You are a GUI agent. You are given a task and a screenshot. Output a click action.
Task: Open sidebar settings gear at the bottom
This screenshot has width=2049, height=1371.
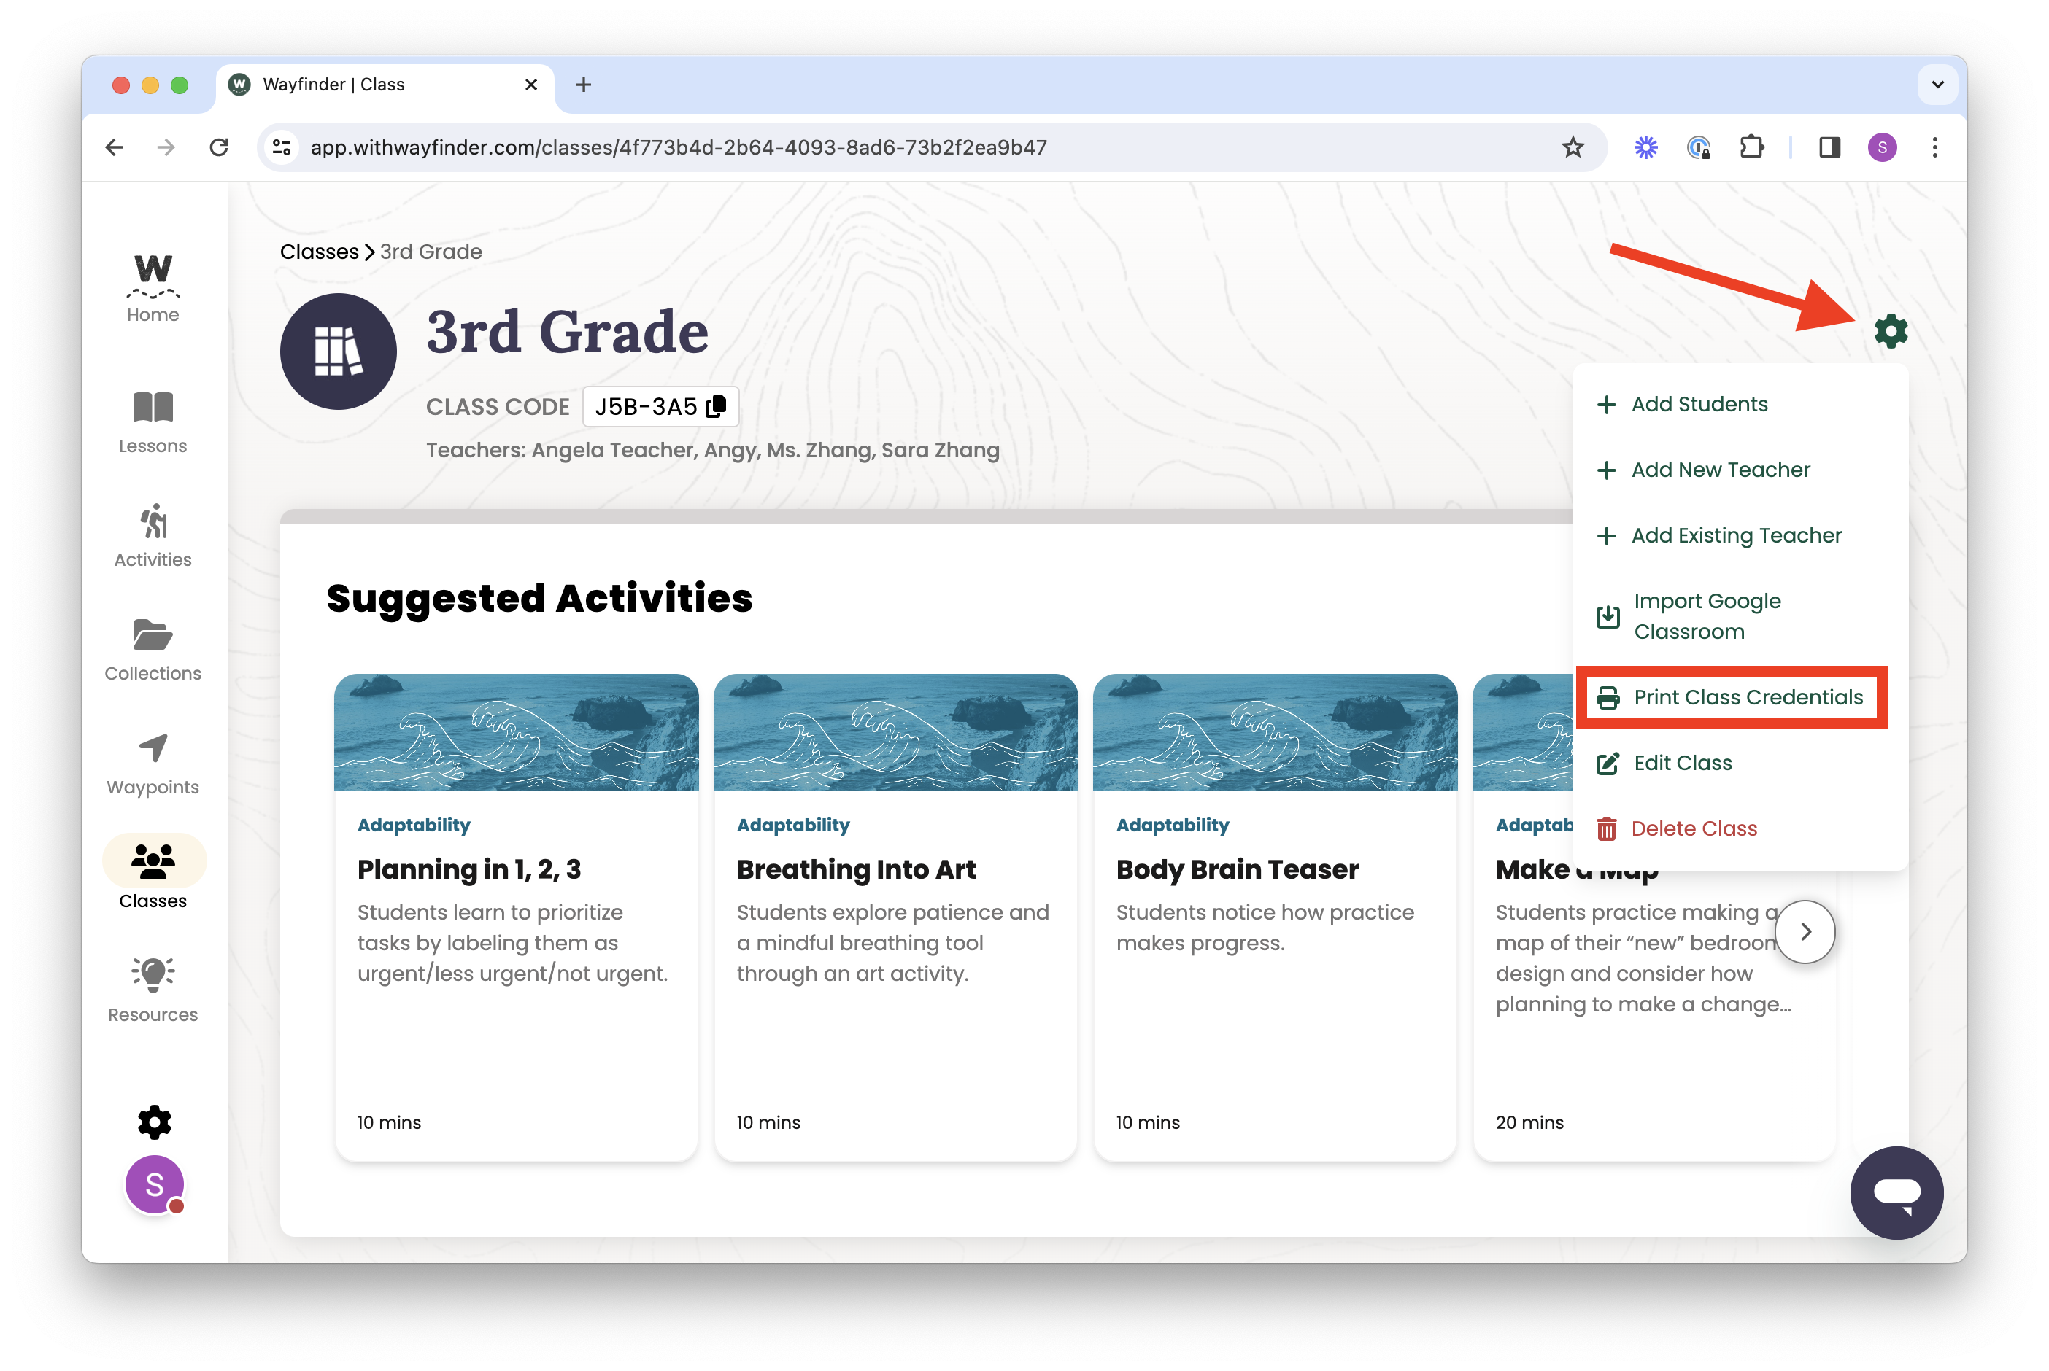point(154,1122)
